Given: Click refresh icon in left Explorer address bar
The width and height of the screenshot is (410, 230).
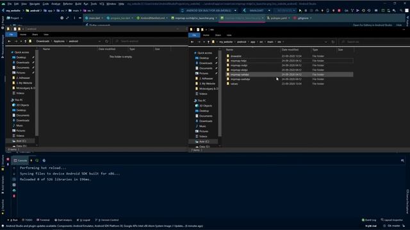Looking at the screenshot, I should (x=107, y=41).
